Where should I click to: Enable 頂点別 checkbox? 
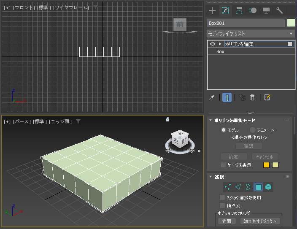(222, 205)
